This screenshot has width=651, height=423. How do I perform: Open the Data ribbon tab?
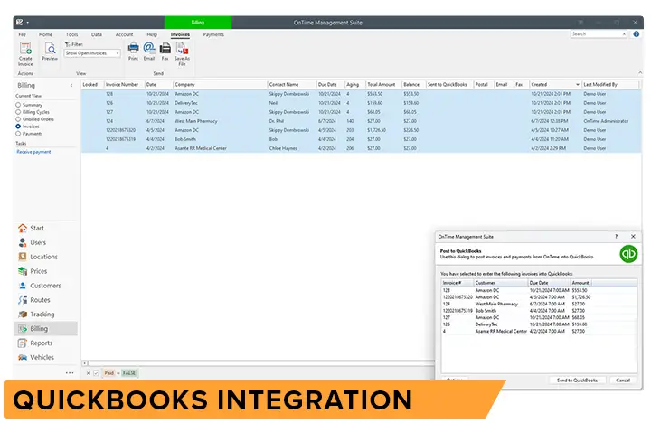pyautogui.click(x=97, y=34)
